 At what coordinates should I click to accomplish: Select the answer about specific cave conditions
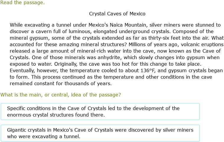(100, 112)
